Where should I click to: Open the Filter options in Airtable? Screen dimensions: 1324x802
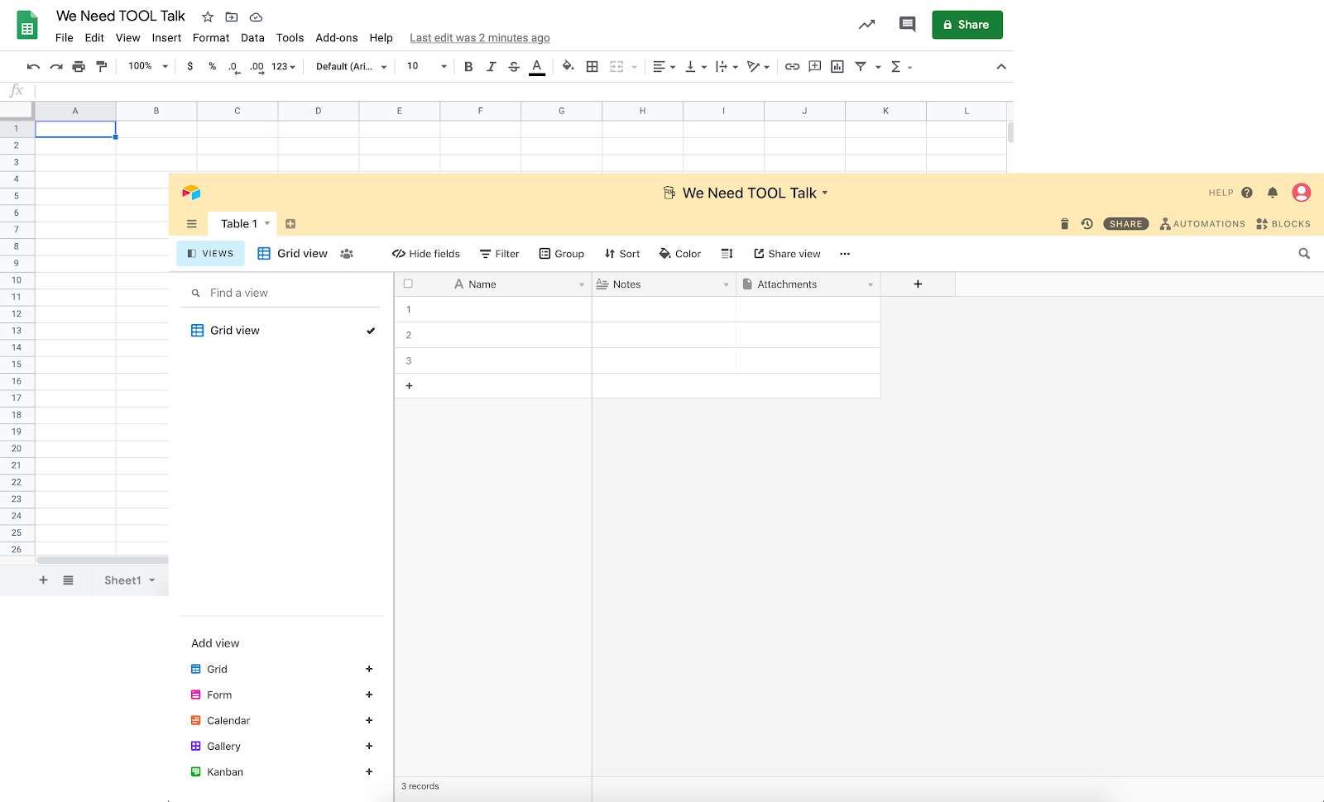tap(499, 253)
